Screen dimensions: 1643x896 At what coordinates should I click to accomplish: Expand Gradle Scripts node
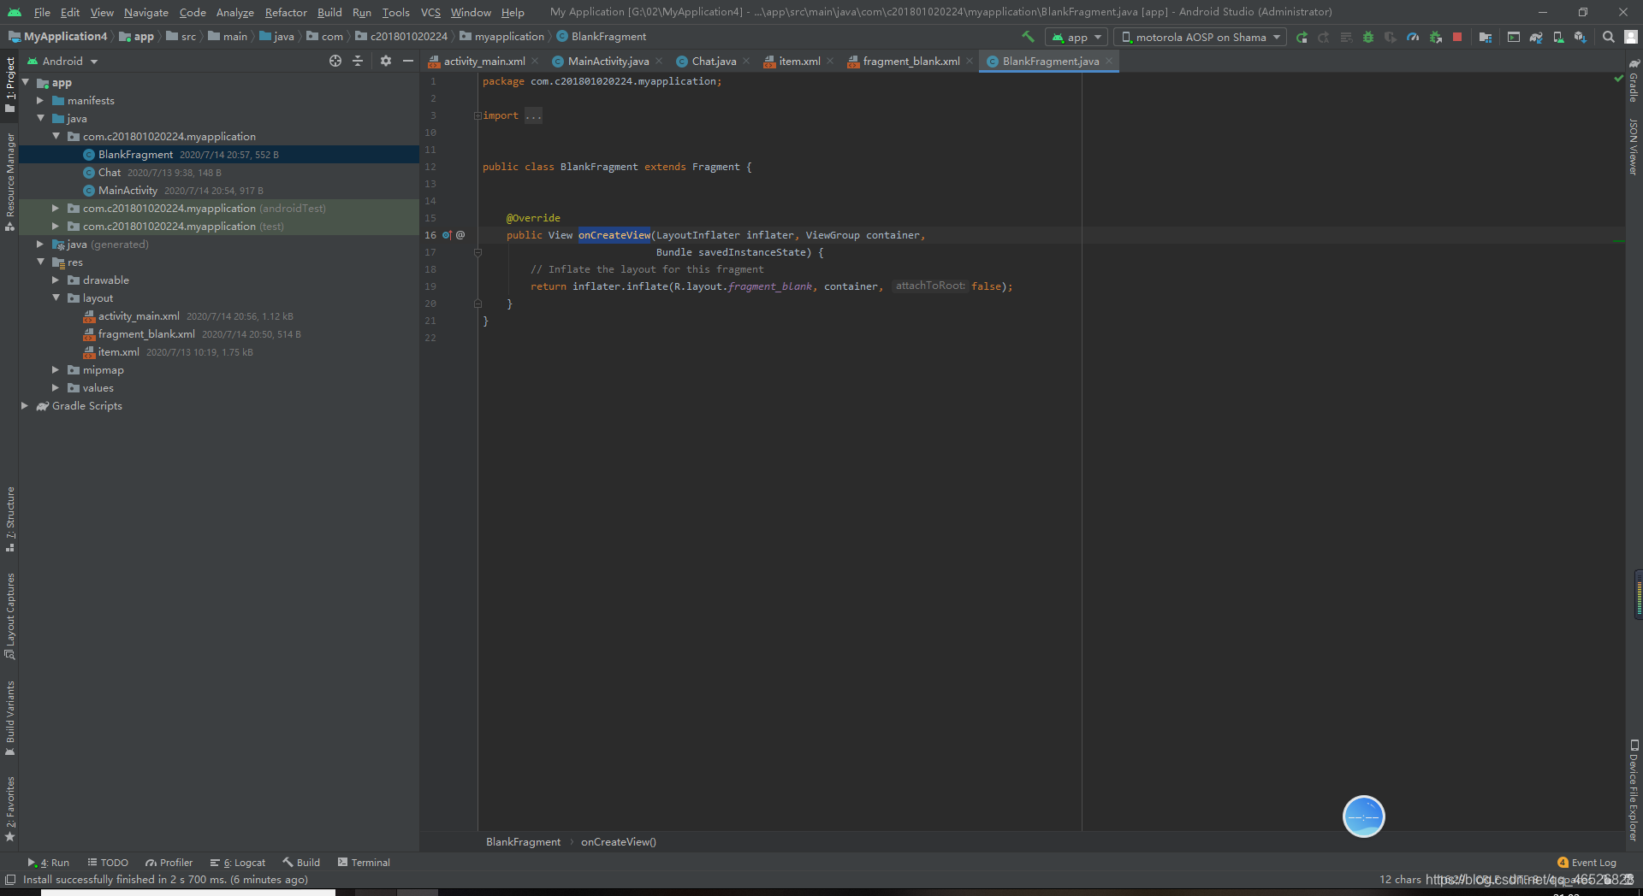tap(25, 406)
